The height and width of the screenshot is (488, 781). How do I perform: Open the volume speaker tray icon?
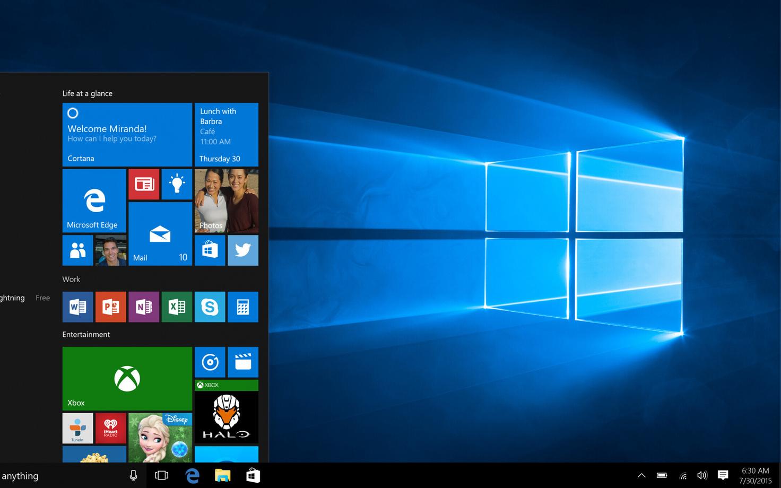coord(702,476)
